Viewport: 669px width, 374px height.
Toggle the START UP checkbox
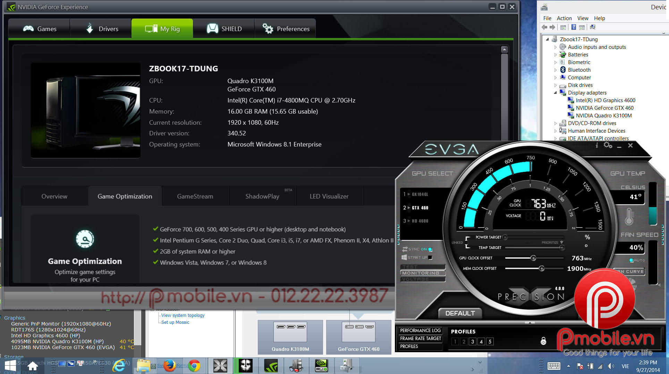[x=430, y=258]
